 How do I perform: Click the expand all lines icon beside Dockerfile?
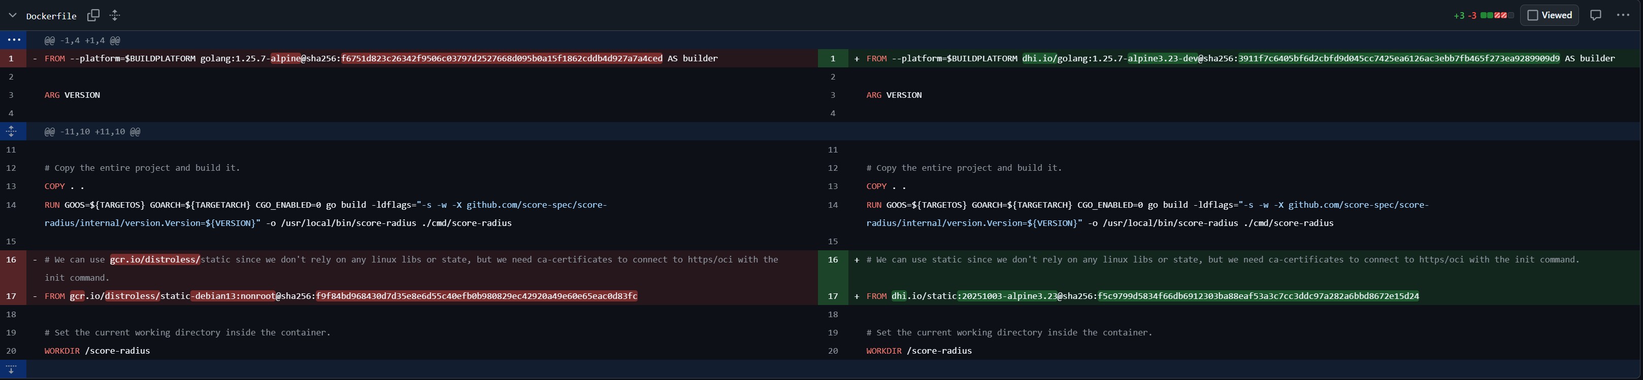click(x=115, y=15)
